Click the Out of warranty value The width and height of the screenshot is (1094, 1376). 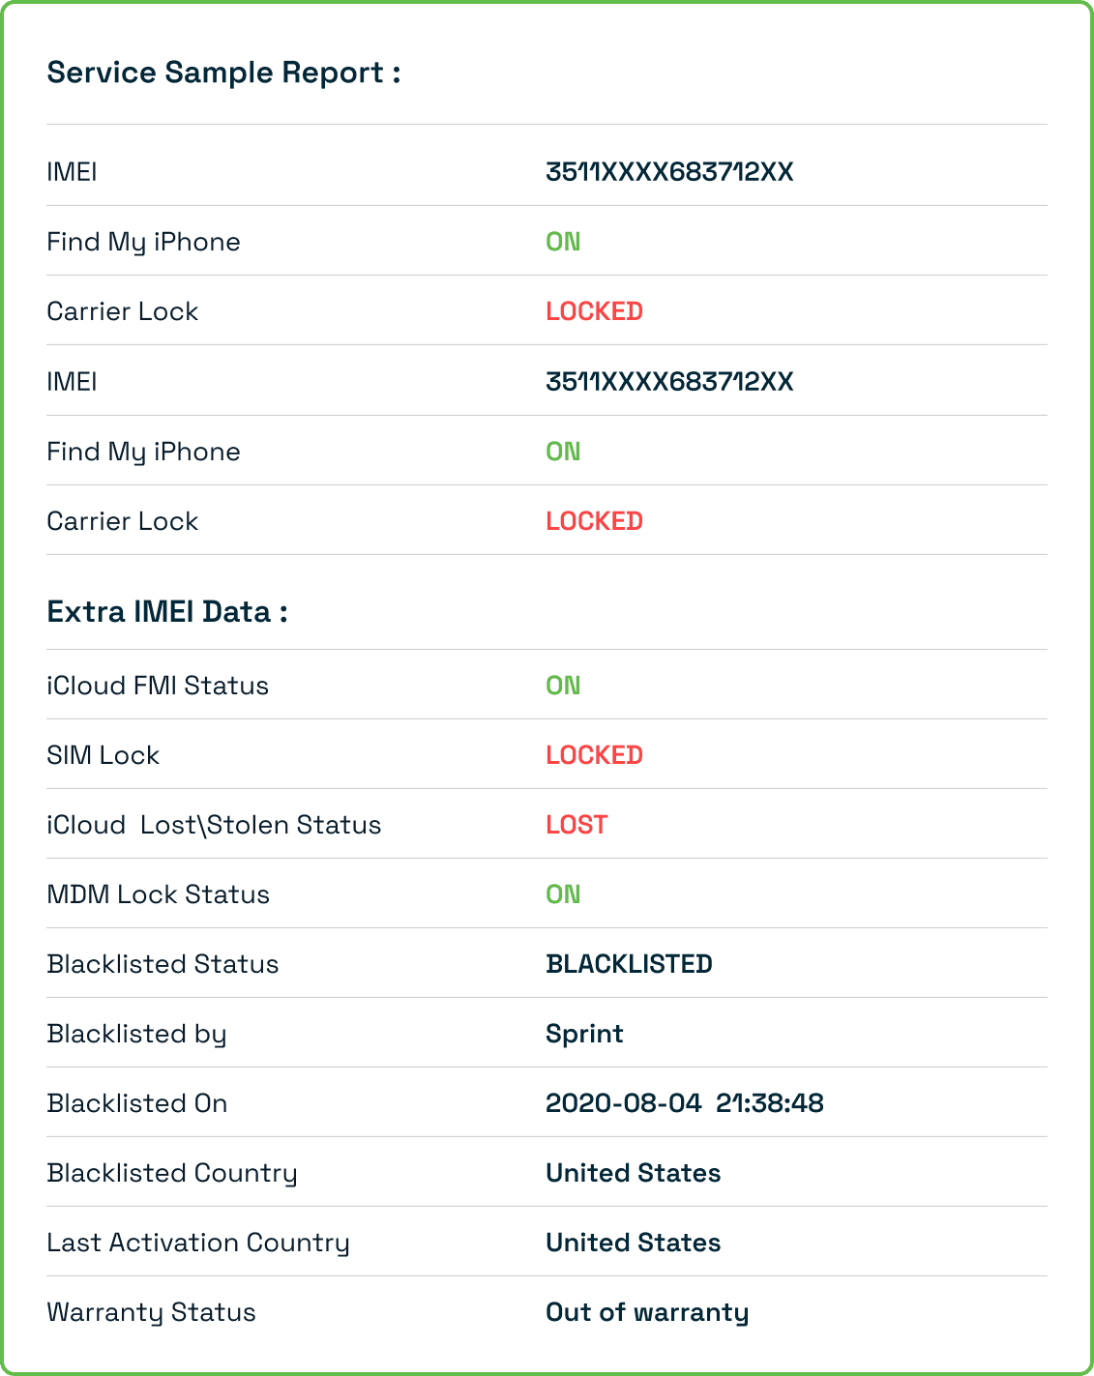[647, 1312]
